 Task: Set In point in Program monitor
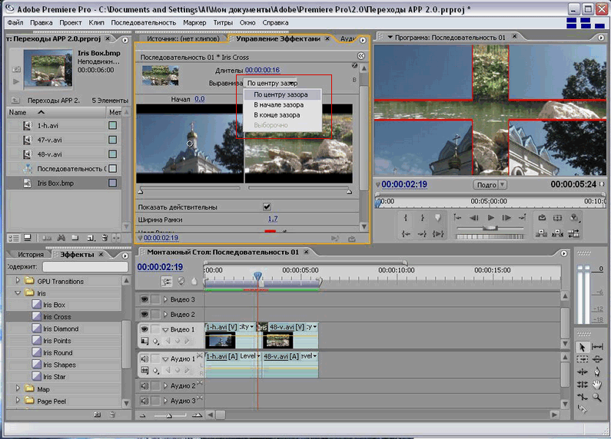(406, 217)
